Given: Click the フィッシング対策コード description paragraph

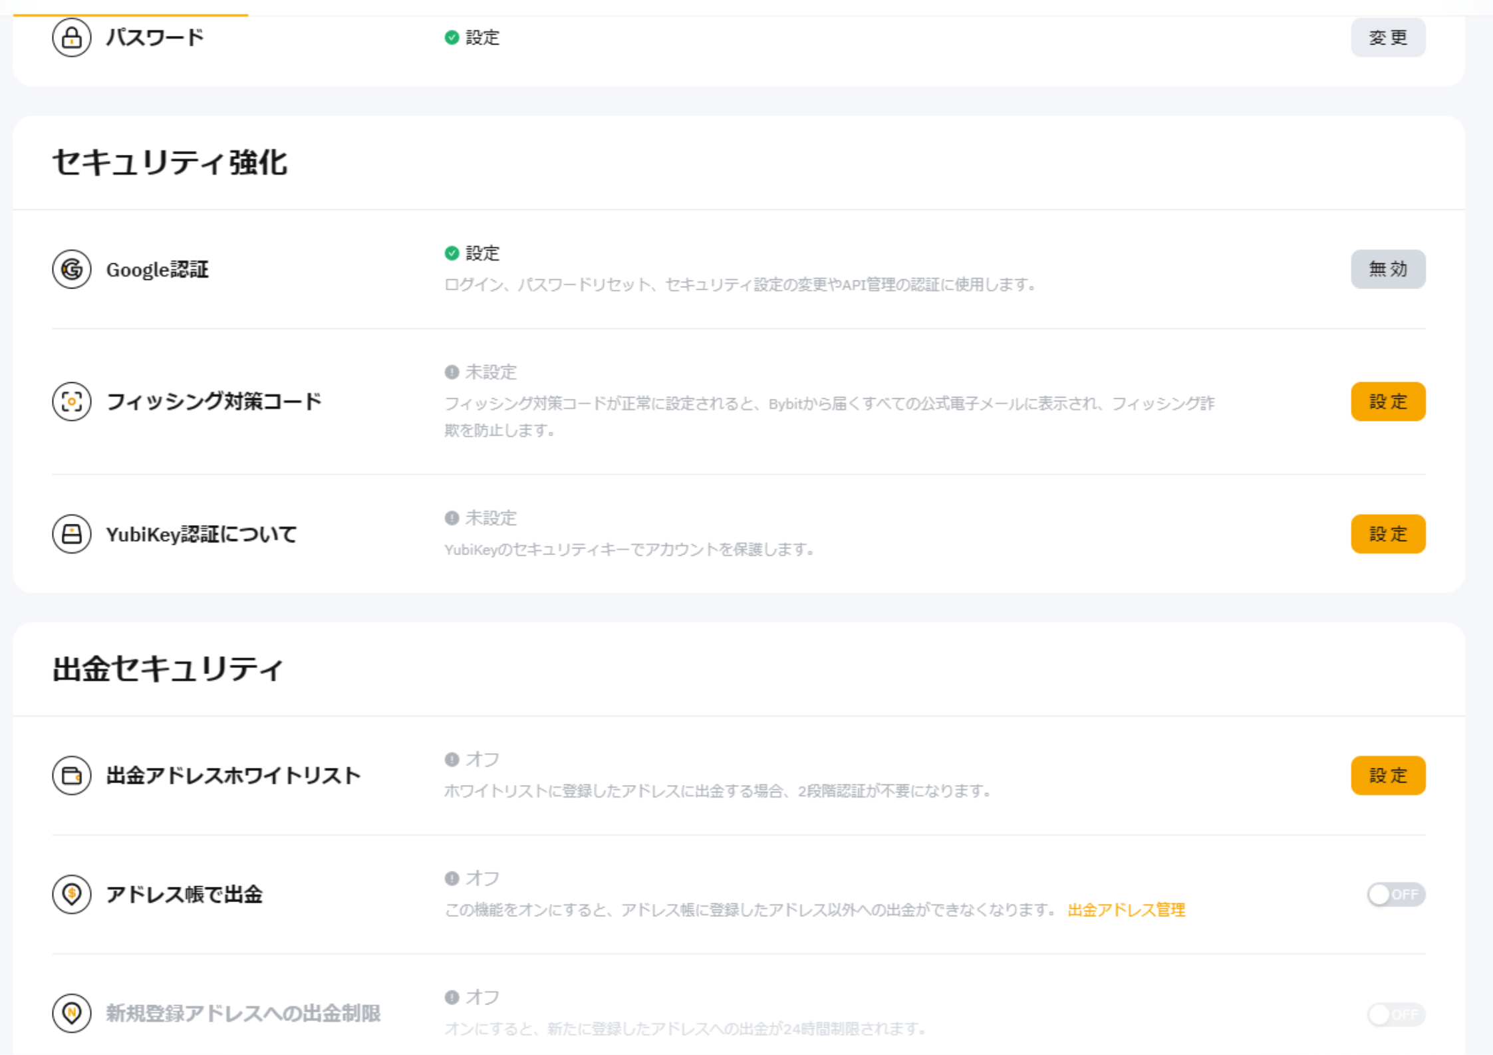Looking at the screenshot, I should click(x=829, y=417).
